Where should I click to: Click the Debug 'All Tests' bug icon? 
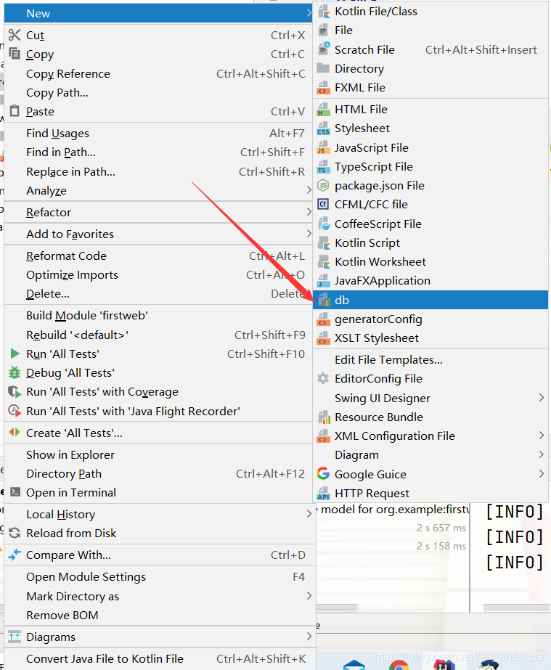pyautogui.click(x=15, y=372)
